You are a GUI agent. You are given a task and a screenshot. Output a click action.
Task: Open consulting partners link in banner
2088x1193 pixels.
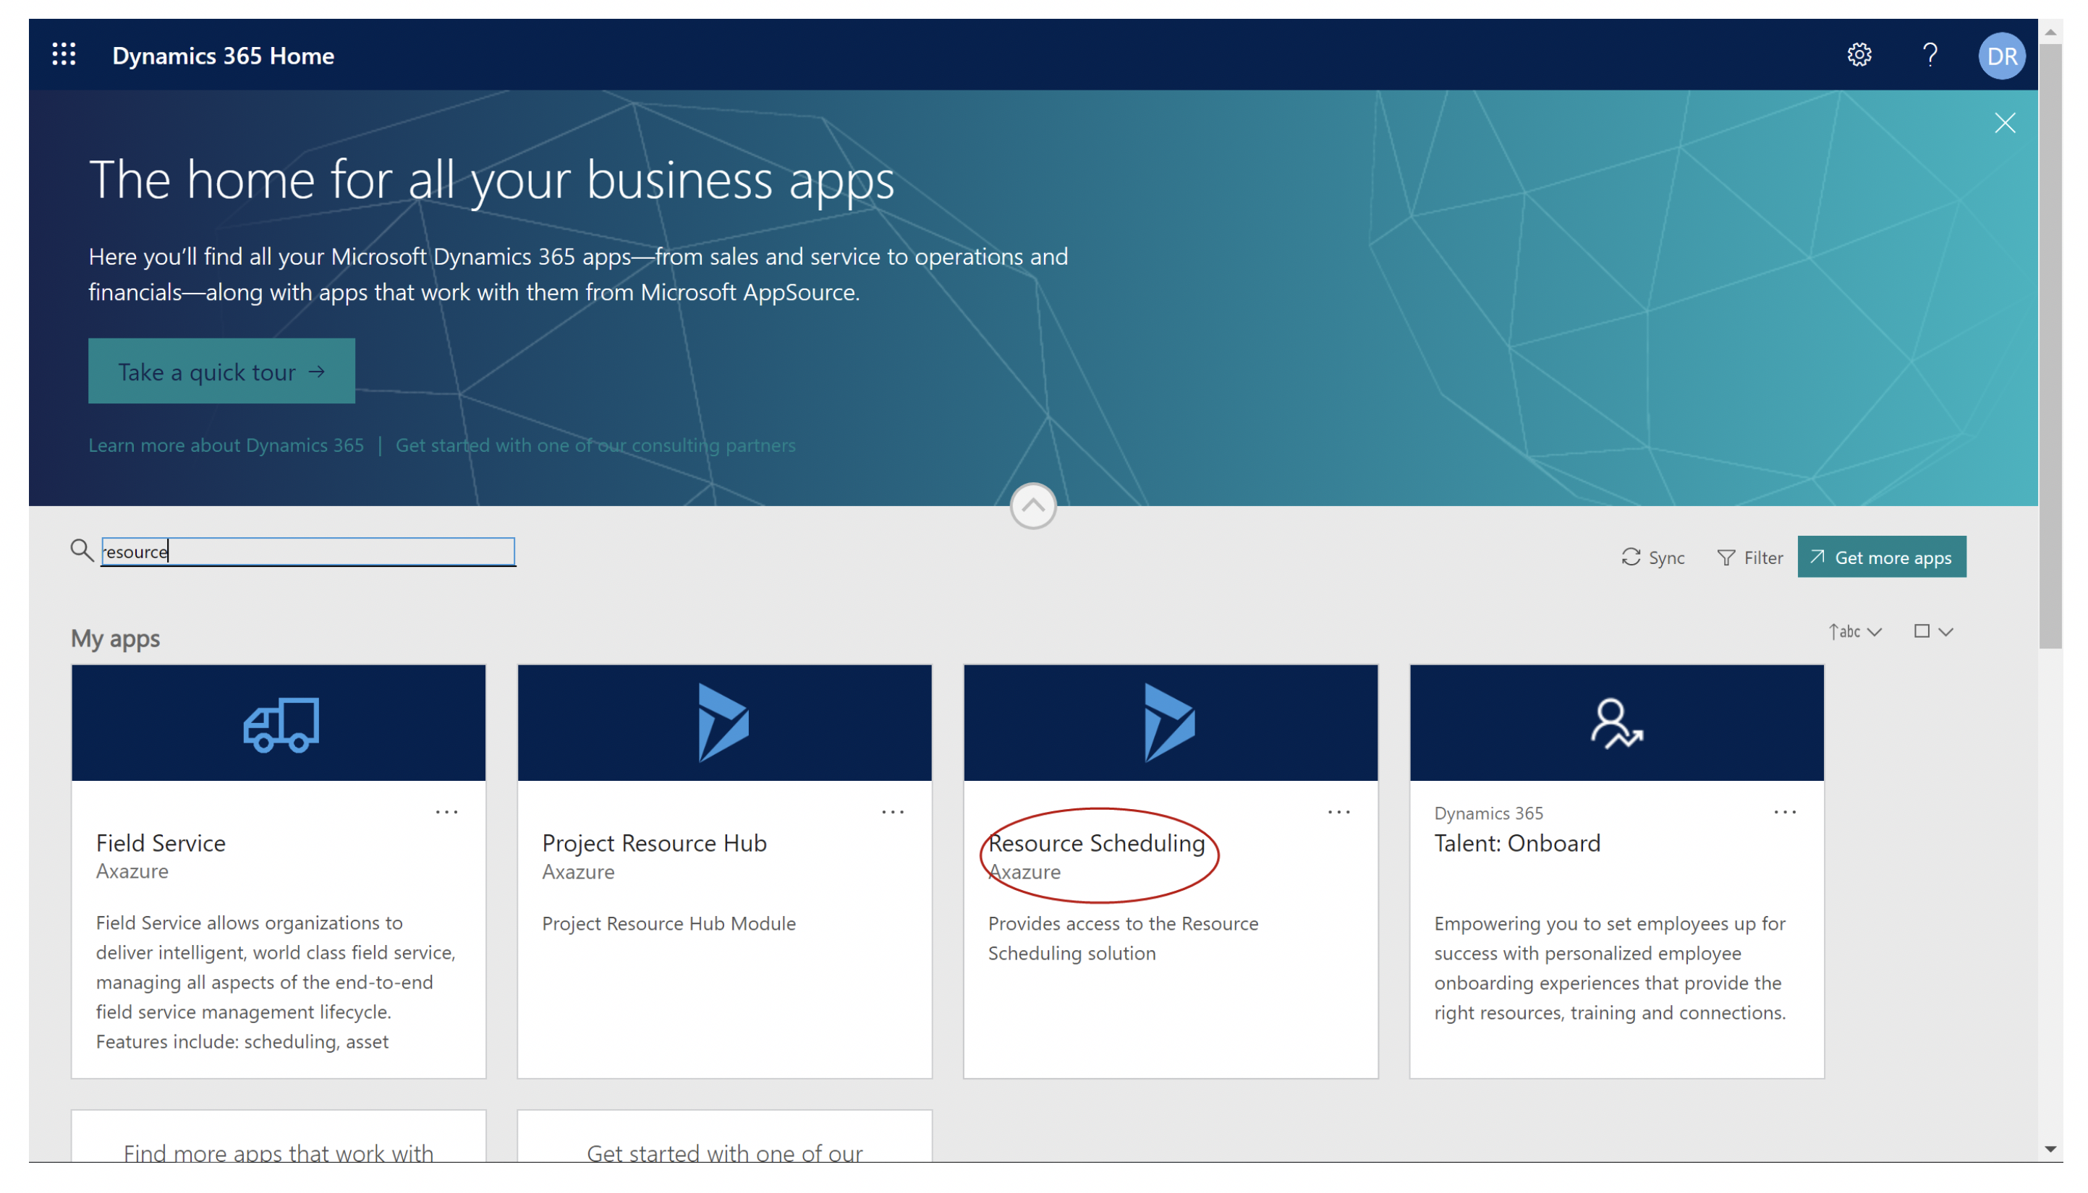(x=595, y=445)
